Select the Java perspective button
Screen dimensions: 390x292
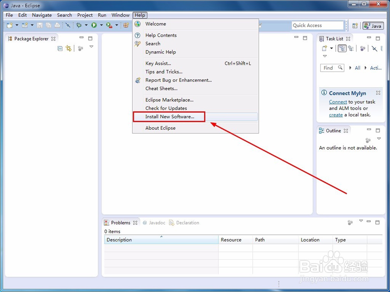pos(373,26)
